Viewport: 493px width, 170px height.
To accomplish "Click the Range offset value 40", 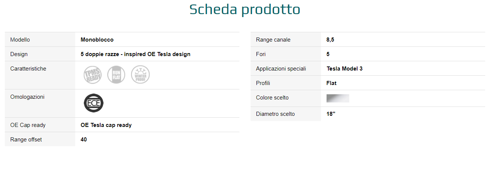I will [84, 140].
